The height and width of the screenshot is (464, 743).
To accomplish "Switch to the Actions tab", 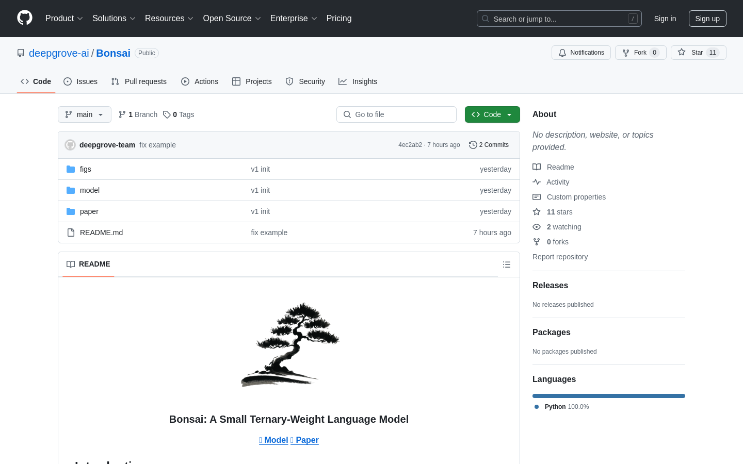I will [200, 81].
